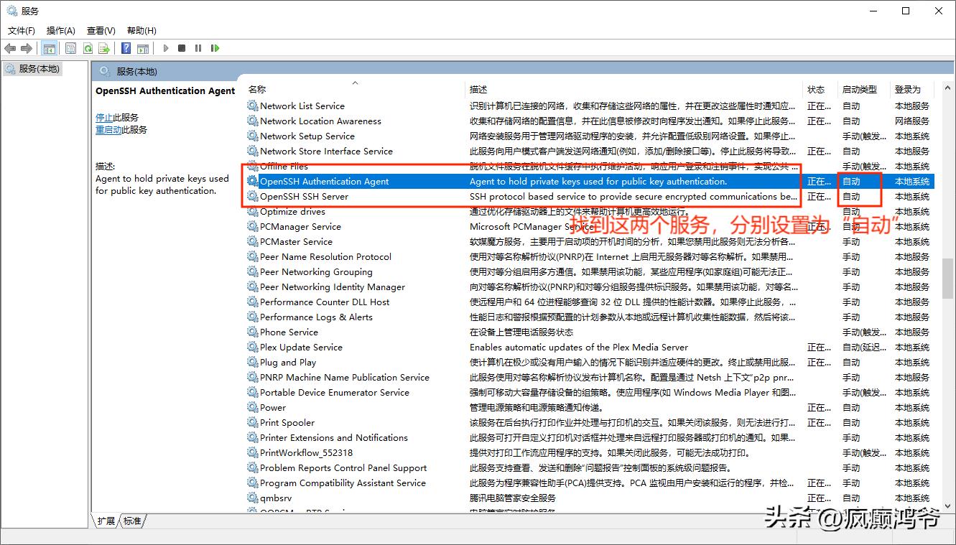Click the Forward navigation arrow icon

(x=27, y=48)
